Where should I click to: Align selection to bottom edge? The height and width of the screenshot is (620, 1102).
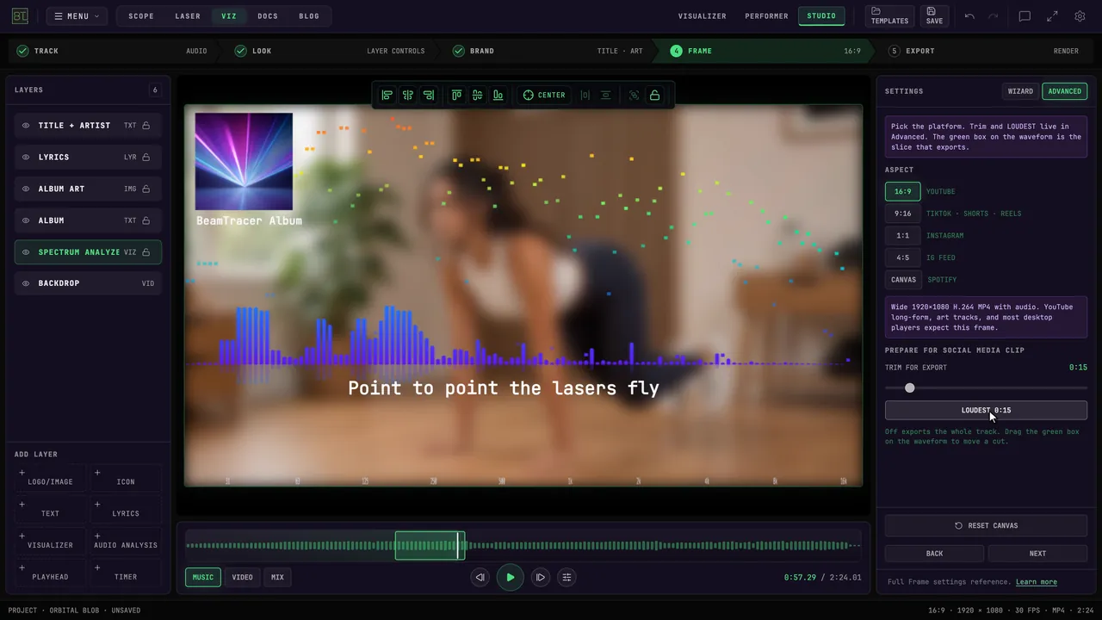click(x=498, y=95)
